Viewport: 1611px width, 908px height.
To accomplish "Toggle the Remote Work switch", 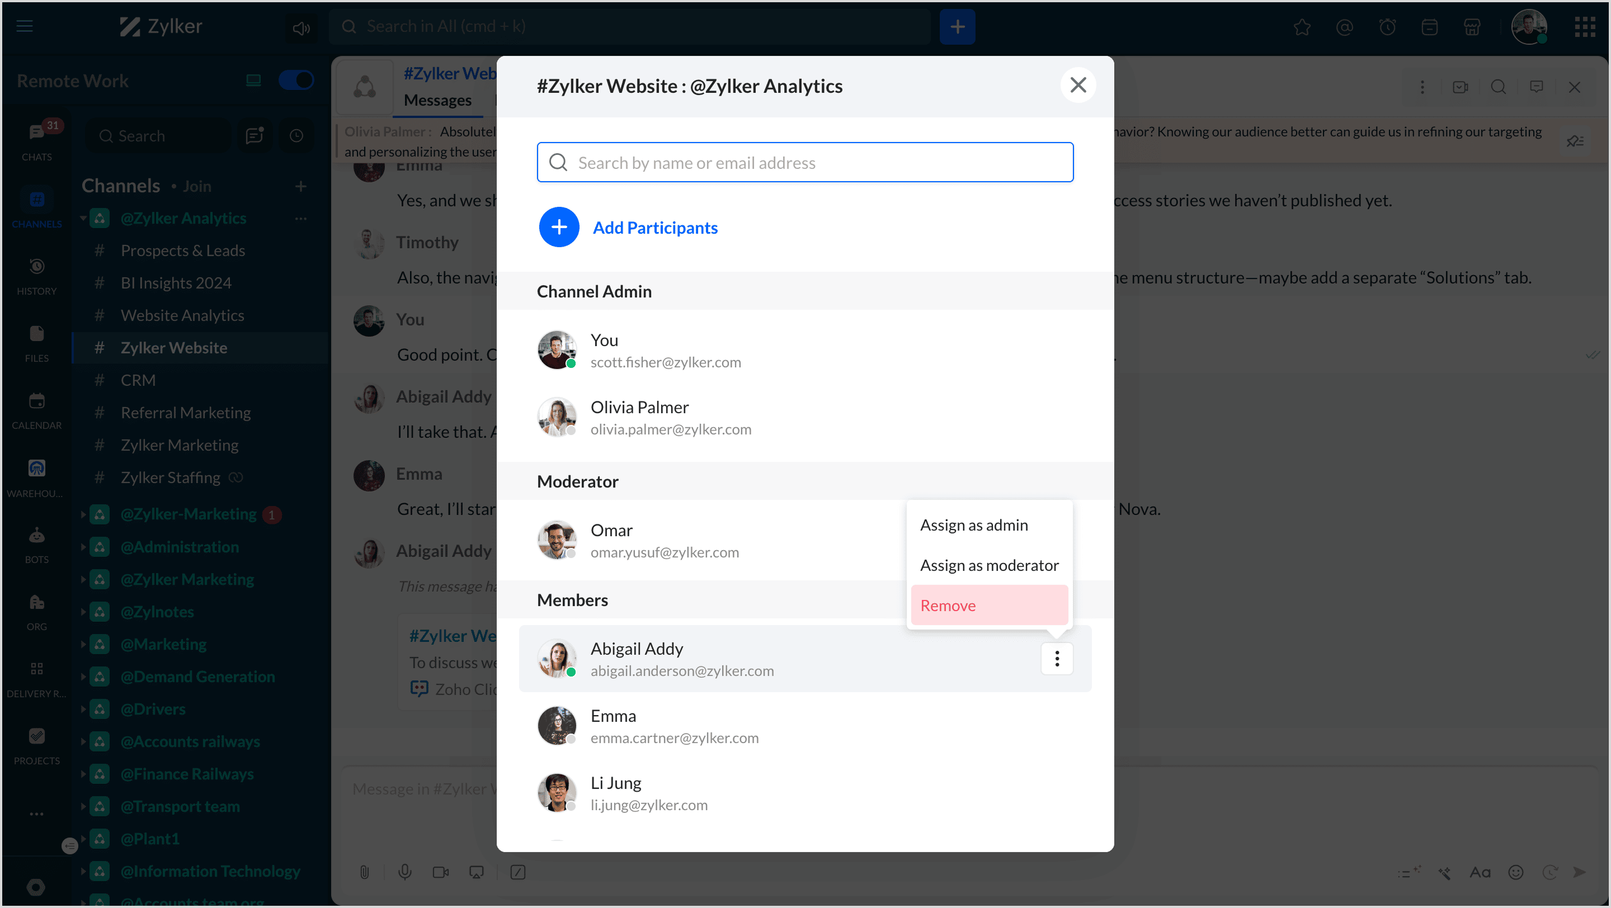I will [296, 80].
